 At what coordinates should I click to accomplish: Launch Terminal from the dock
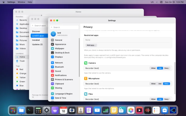30,110
